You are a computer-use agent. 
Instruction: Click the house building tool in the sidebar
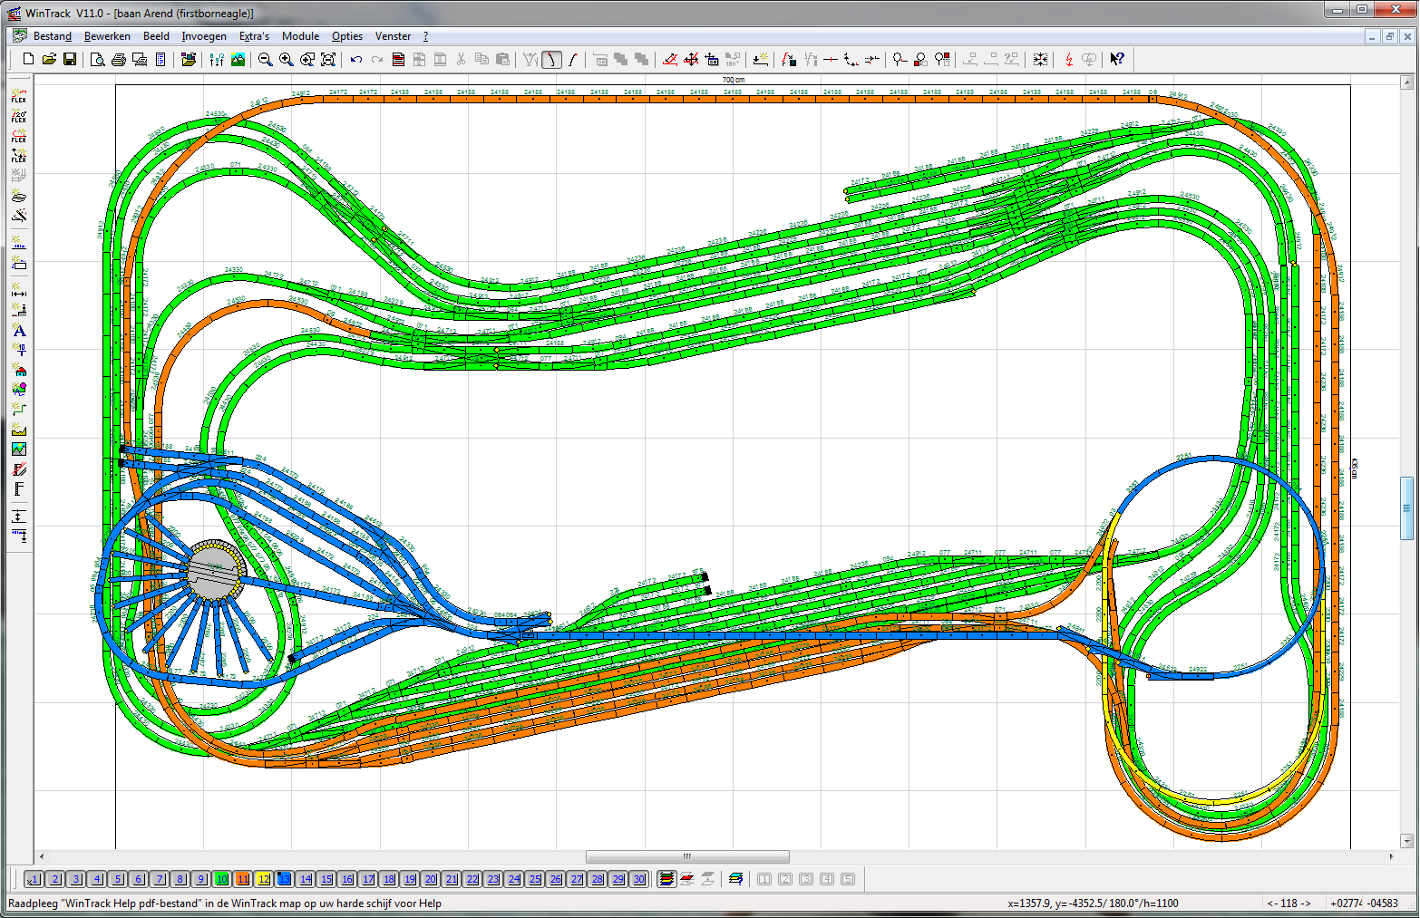point(19,371)
